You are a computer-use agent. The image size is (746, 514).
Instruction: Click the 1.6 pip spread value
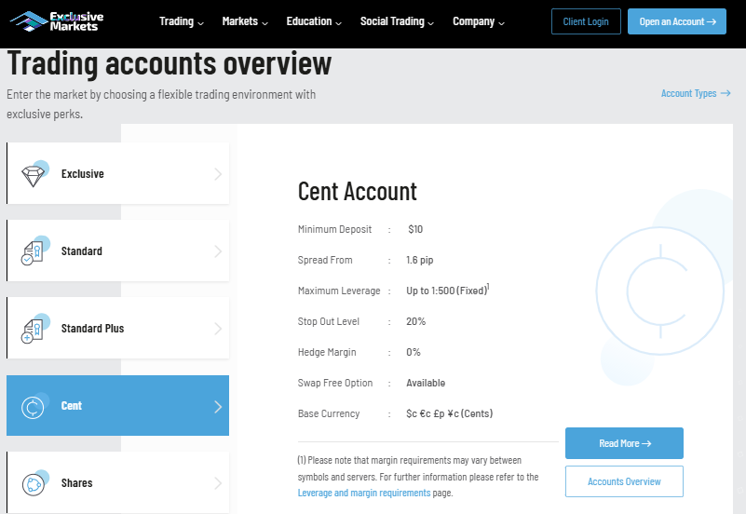[x=420, y=260]
